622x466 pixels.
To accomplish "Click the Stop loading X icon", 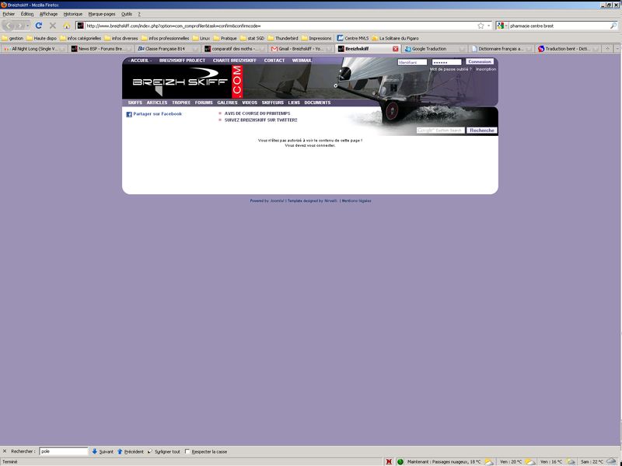I will [52, 26].
